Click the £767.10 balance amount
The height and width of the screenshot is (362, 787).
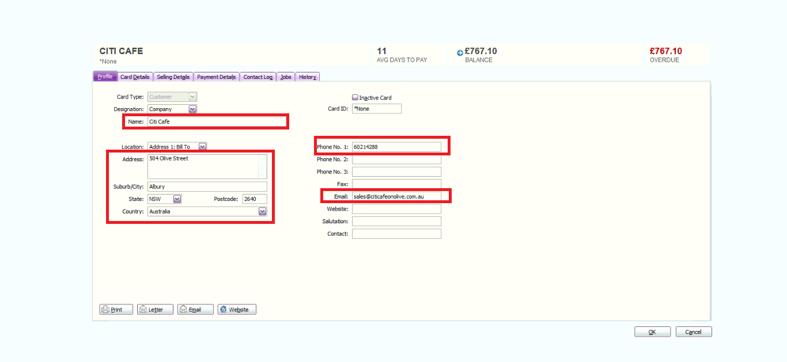click(481, 51)
